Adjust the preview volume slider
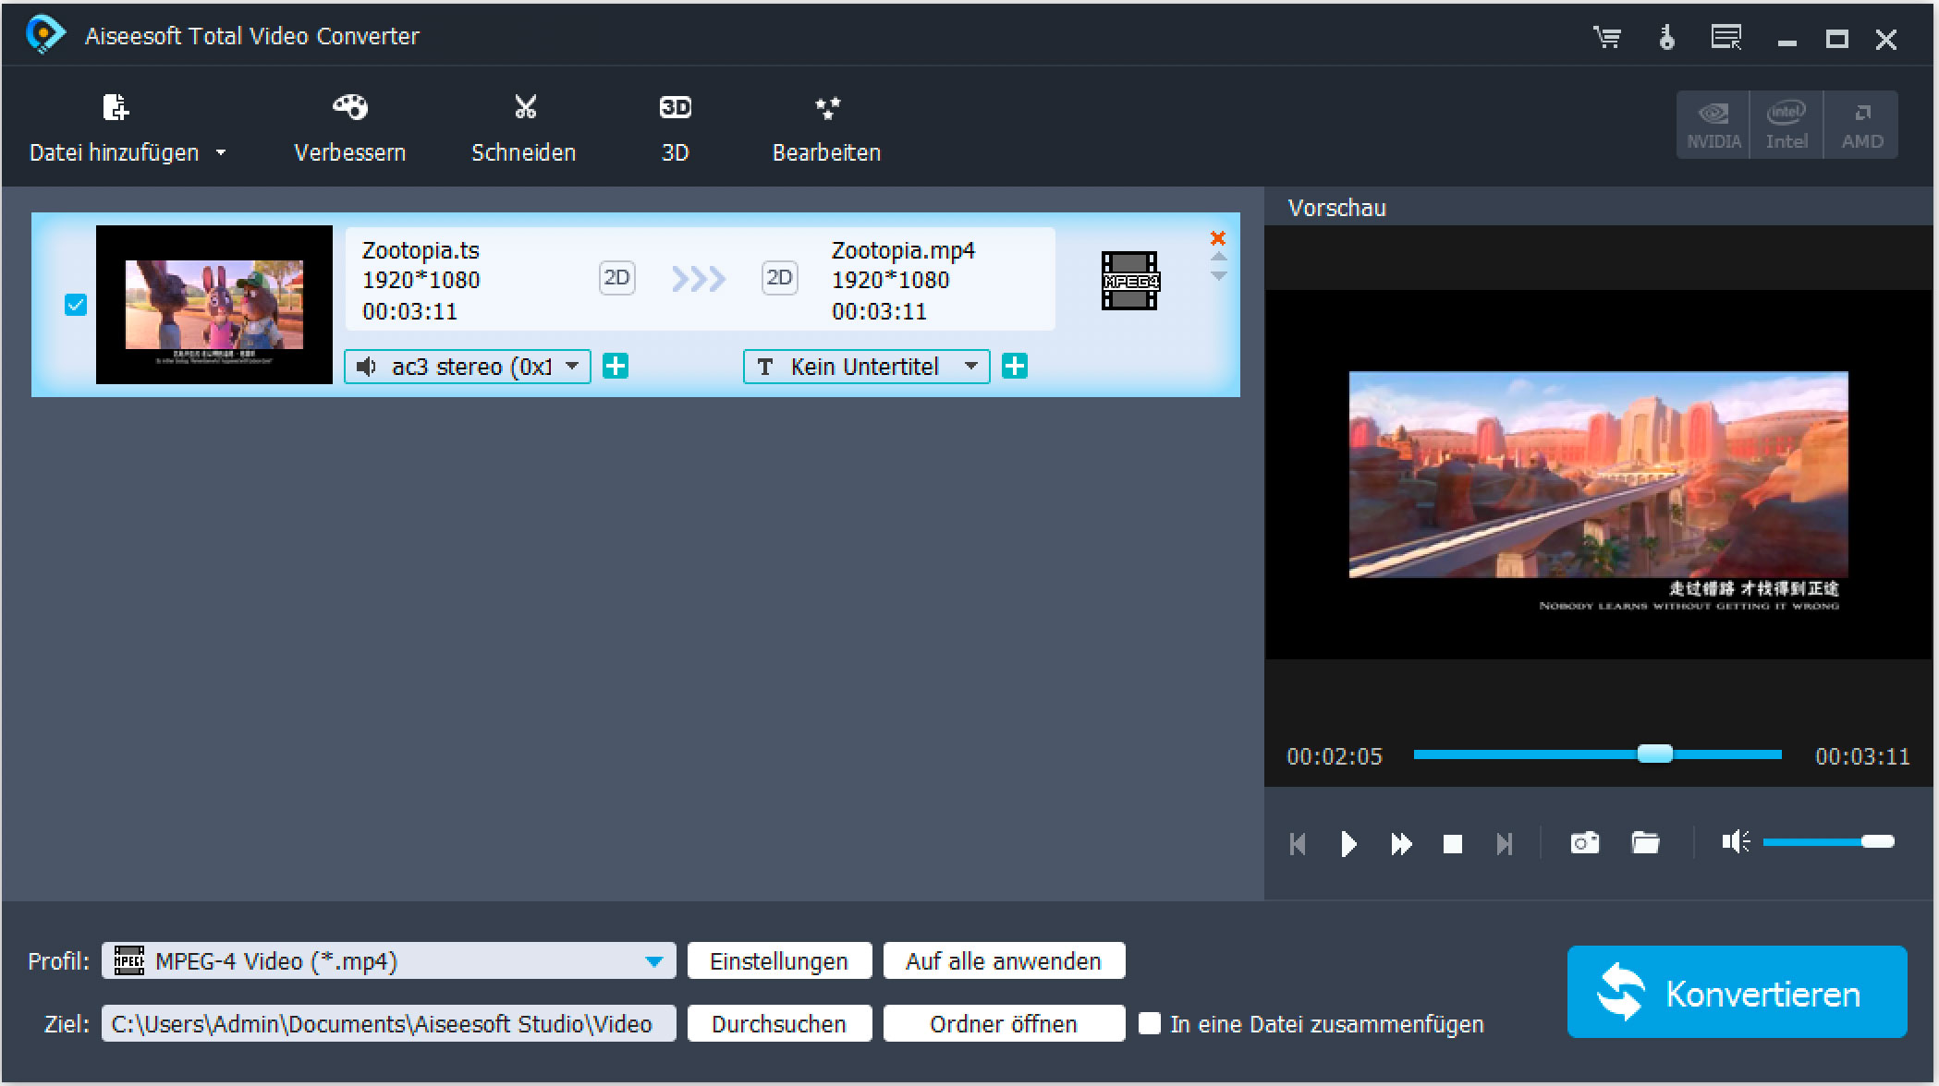The image size is (1939, 1086). click(1828, 841)
